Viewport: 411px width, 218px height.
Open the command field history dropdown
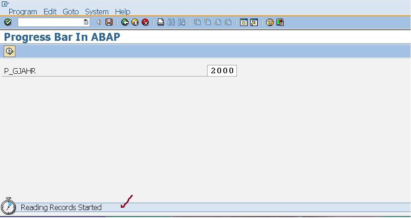click(86, 22)
